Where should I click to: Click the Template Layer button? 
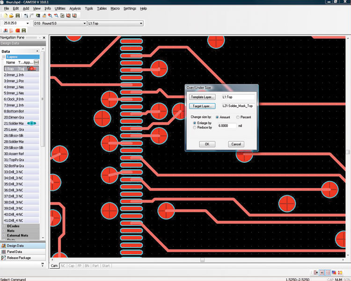(202, 97)
